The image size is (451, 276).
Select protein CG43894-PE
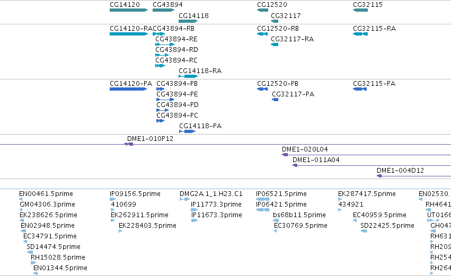click(165, 100)
